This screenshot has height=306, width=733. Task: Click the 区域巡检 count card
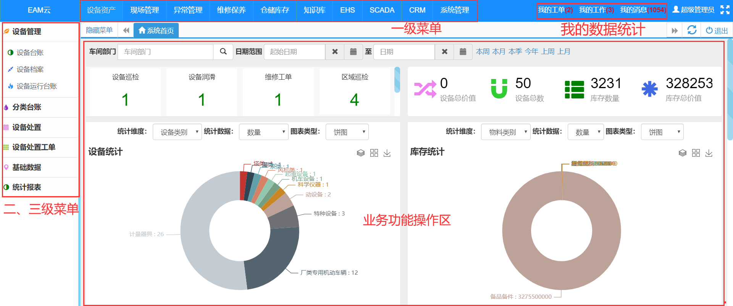pyautogui.click(x=355, y=92)
